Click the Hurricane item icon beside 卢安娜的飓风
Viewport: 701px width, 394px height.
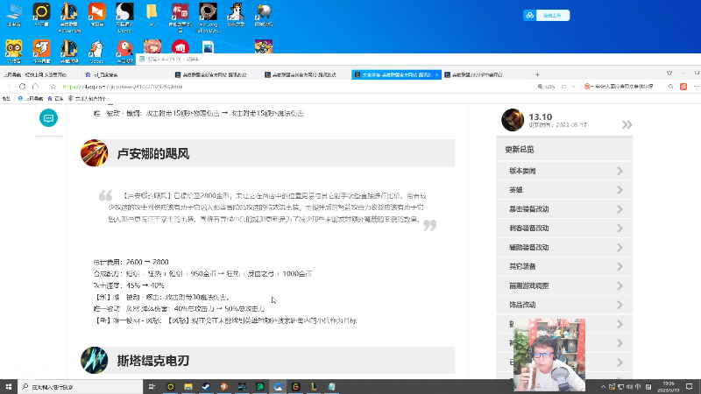[x=94, y=152]
